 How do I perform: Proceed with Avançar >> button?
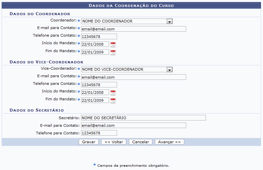coord(169,142)
